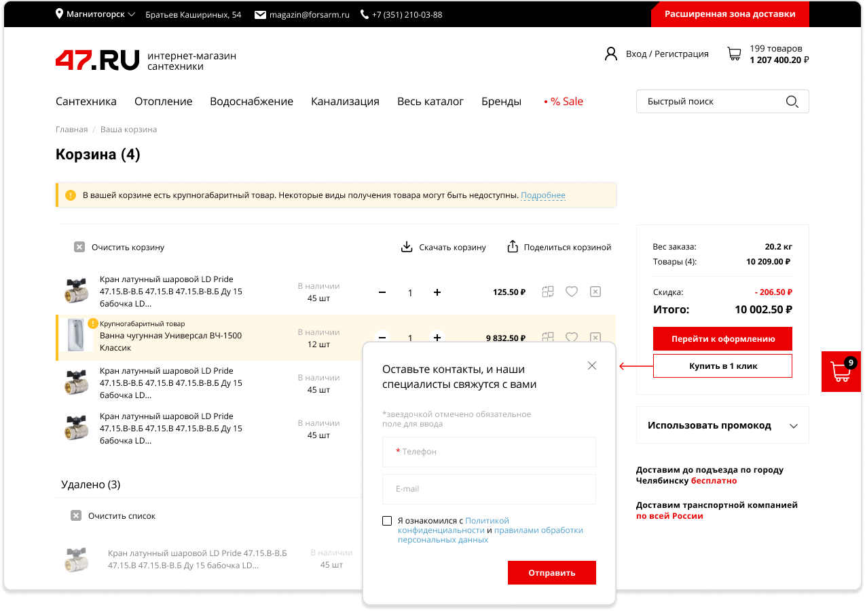
Task: Click the search magnifier icon
Action: coord(792,102)
